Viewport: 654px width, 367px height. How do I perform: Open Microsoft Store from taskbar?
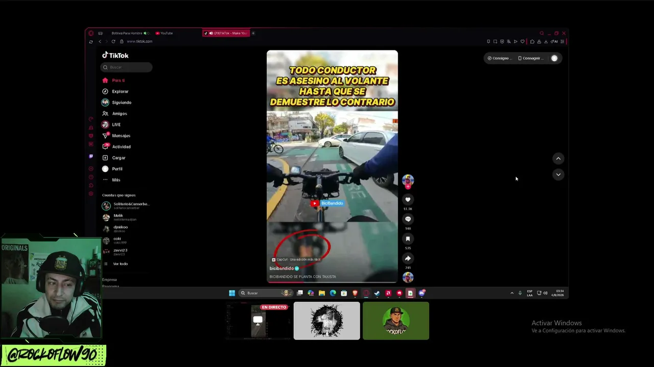coord(344,293)
